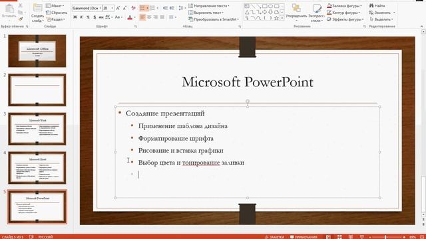Viewport: 426px width, 239px height.
Task: Select slide 3 thumbnail Microsoft Word
Action: pos(37,129)
